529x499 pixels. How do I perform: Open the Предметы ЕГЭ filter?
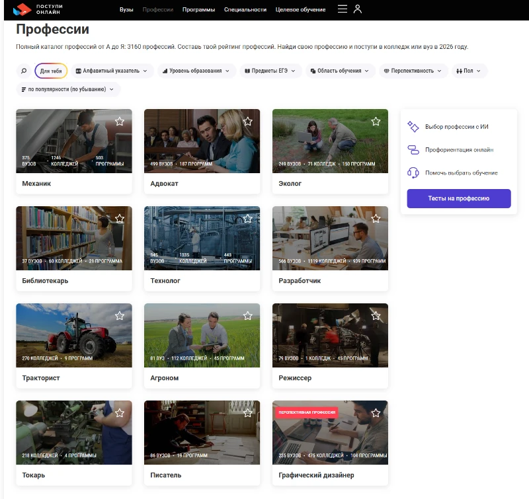[270, 71]
